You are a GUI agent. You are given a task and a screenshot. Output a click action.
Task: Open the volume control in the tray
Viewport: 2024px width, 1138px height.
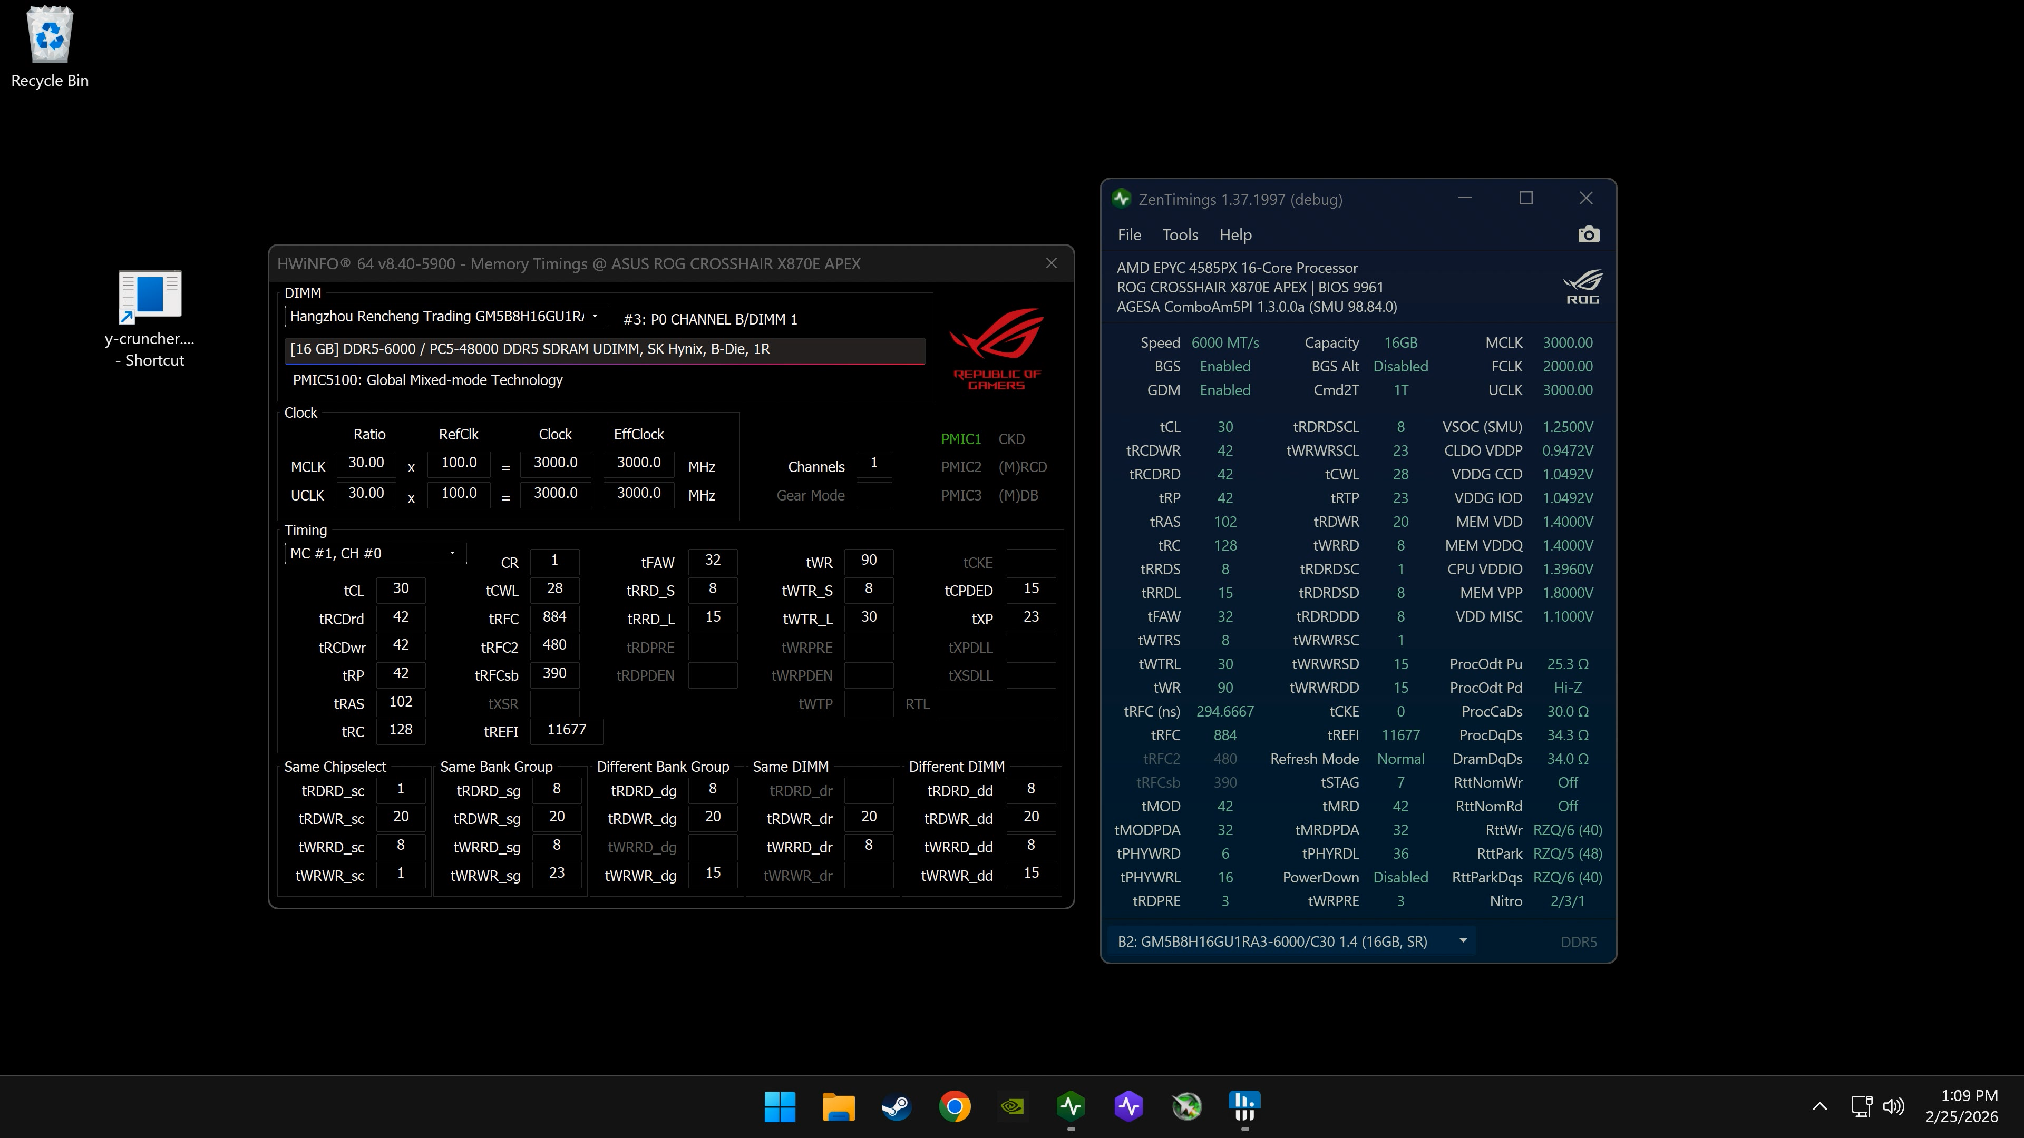click(x=1894, y=1106)
